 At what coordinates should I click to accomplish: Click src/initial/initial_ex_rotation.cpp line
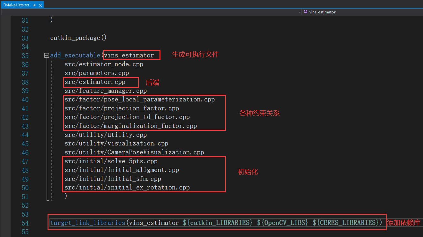coord(127,188)
